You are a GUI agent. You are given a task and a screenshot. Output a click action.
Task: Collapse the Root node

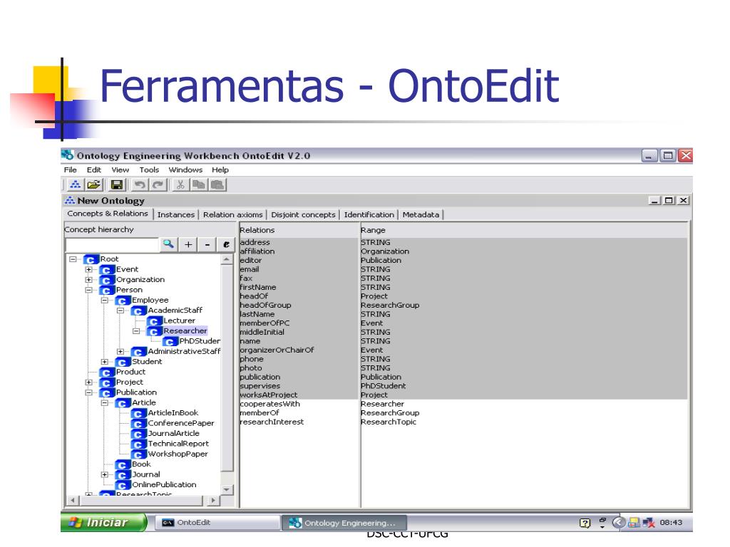tap(73, 259)
